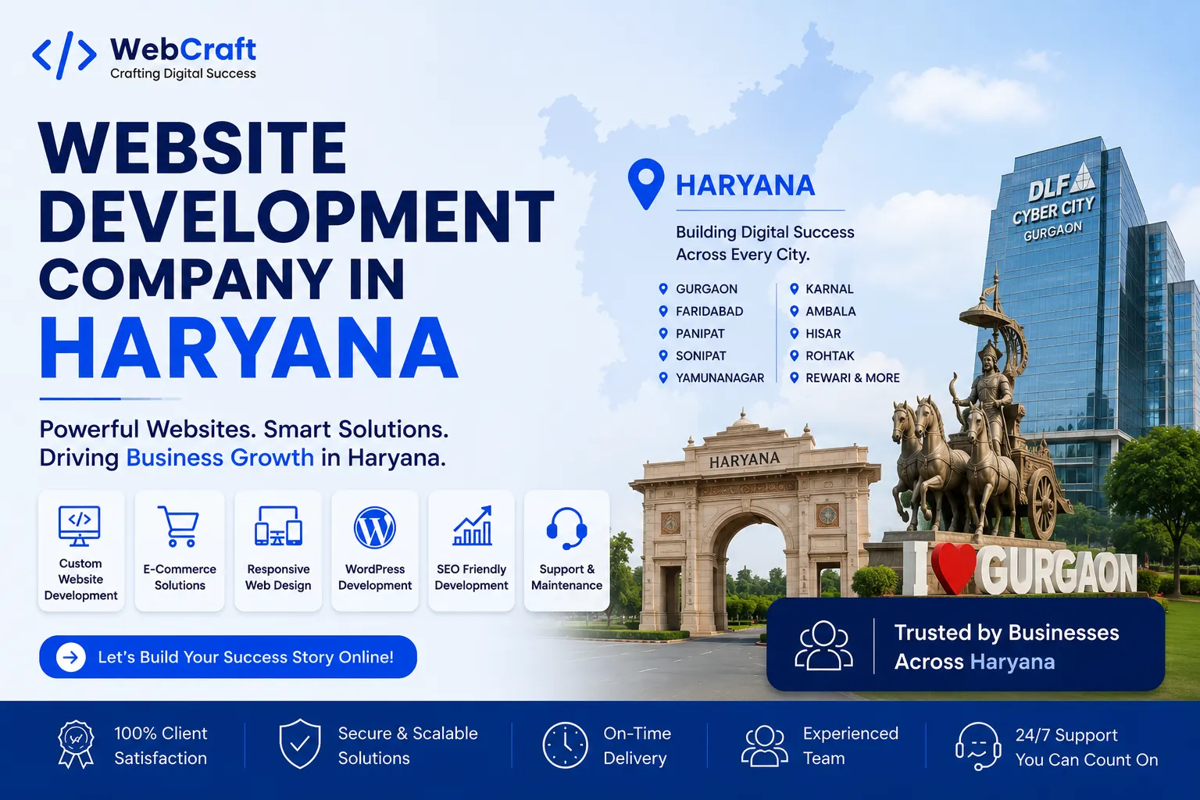Screen dimensions: 1200x800
Task: Click the 24/7 support headset face icon
Action: [x=978, y=746]
